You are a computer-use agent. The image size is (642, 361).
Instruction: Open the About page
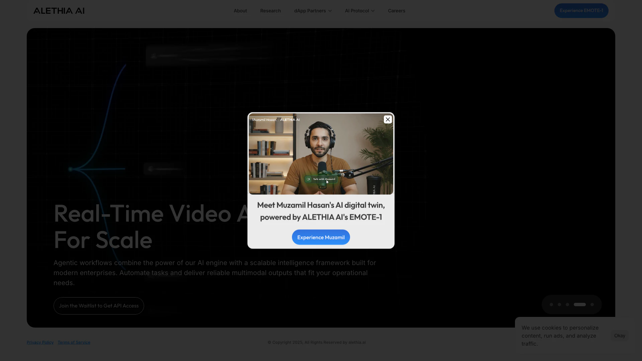click(240, 11)
